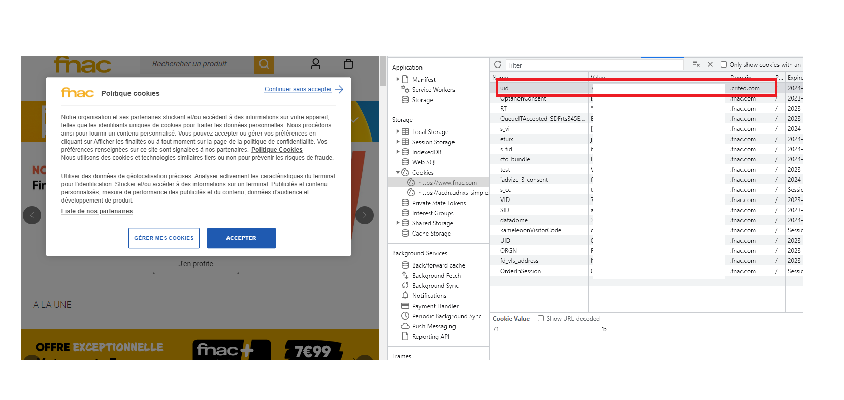Open Push Messaging
The image size is (844, 400).
coord(434,326)
